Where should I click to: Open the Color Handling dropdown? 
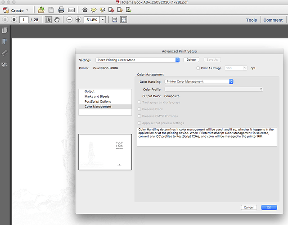[199, 81]
